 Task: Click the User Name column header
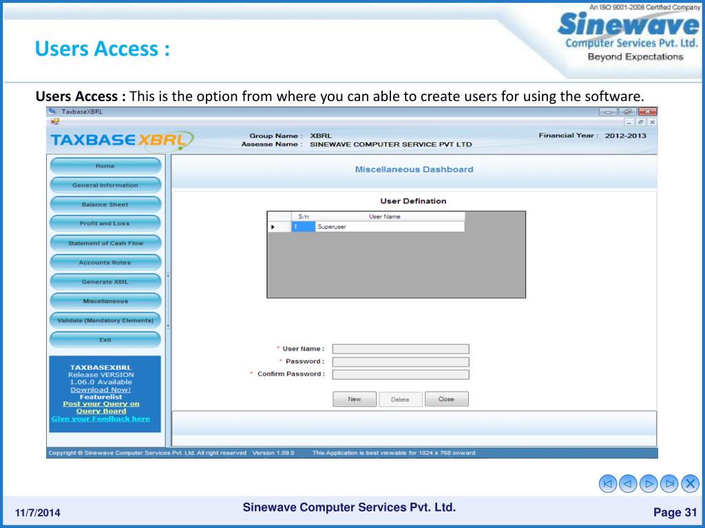click(x=390, y=217)
